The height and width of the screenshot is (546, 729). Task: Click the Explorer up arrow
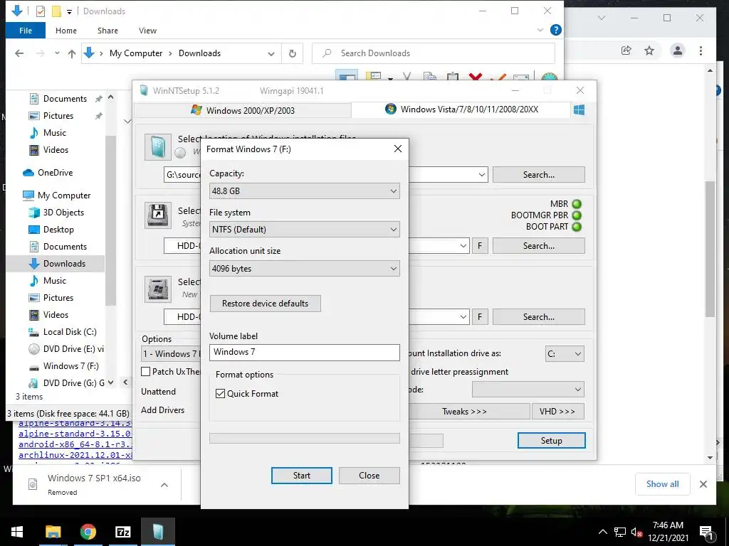pos(72,54)
